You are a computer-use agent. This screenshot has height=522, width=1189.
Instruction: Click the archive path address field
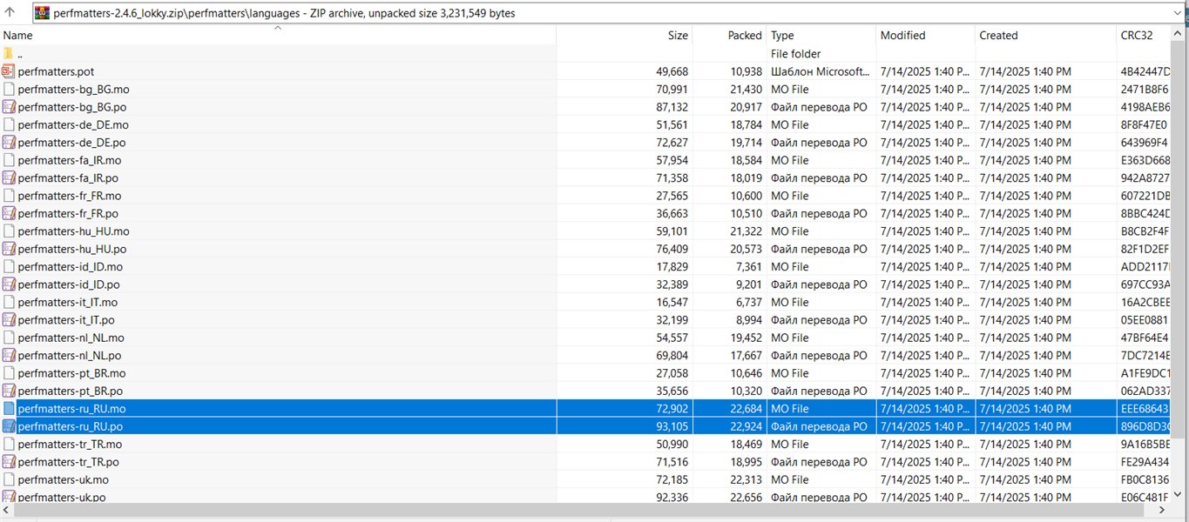click(610, 13)
